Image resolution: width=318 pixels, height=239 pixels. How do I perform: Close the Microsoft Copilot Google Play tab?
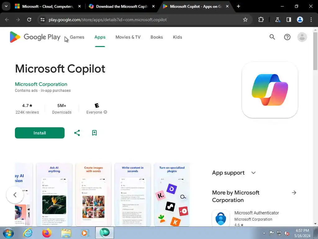coord(227,6)
